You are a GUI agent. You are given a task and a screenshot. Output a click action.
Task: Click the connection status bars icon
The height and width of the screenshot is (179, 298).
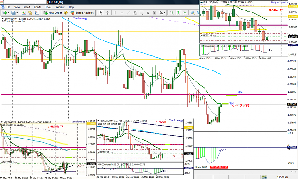pos(264,177)
